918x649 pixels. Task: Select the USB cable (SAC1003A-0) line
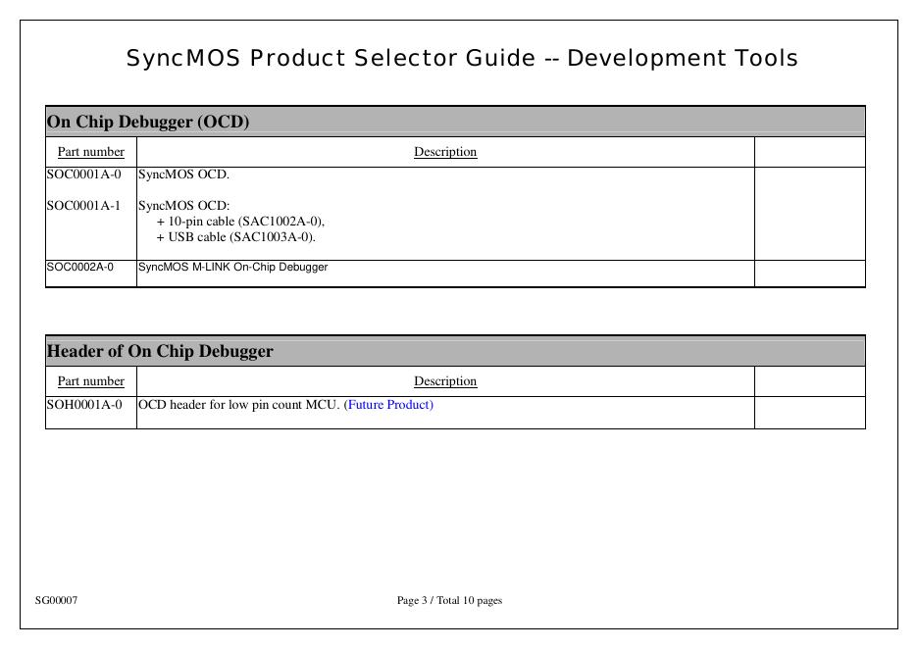[x=235, y=237]
